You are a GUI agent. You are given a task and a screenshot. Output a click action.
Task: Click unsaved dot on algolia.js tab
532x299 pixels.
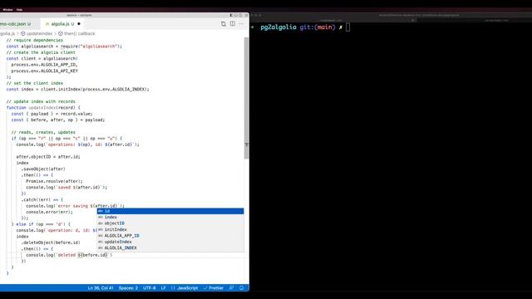tap(79, 24)
